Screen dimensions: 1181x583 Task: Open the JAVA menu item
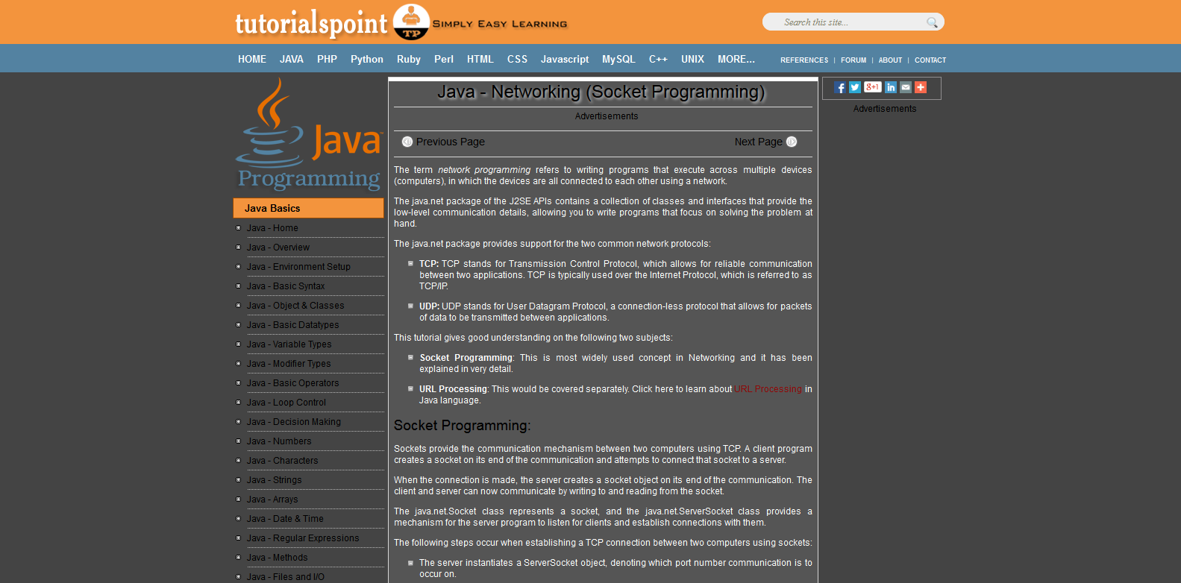pos(292,59)
